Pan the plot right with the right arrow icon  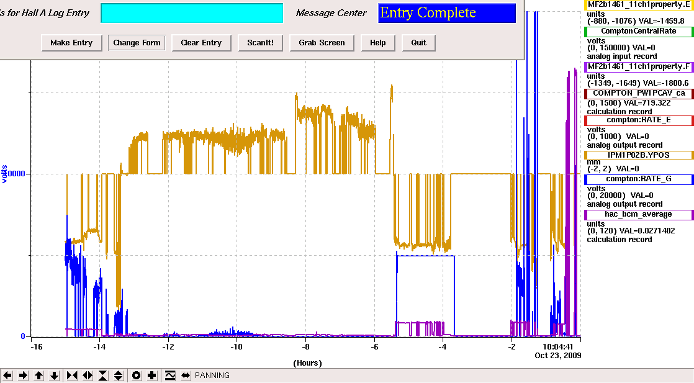click(23, 376)
